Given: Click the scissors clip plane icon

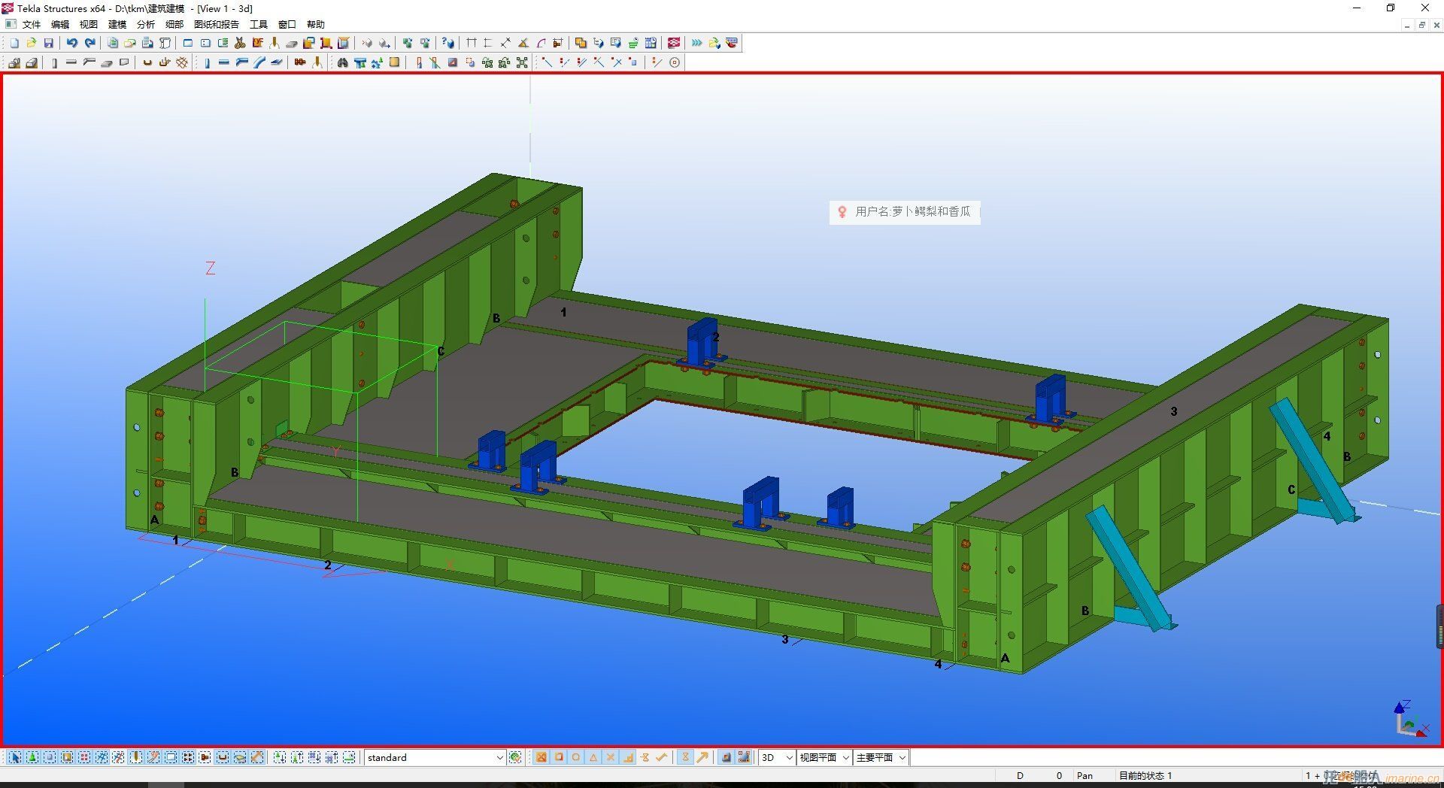Looking at the screenshot, I should pyautogui.click(x=240, y=43).
